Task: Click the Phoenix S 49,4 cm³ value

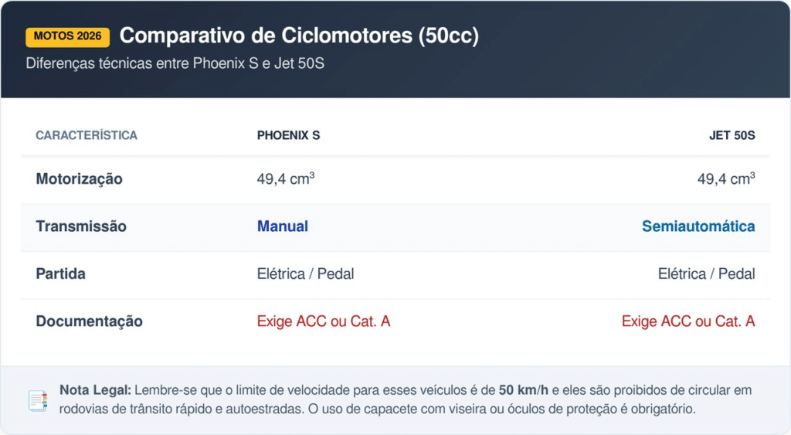Action: coord(285,179)
